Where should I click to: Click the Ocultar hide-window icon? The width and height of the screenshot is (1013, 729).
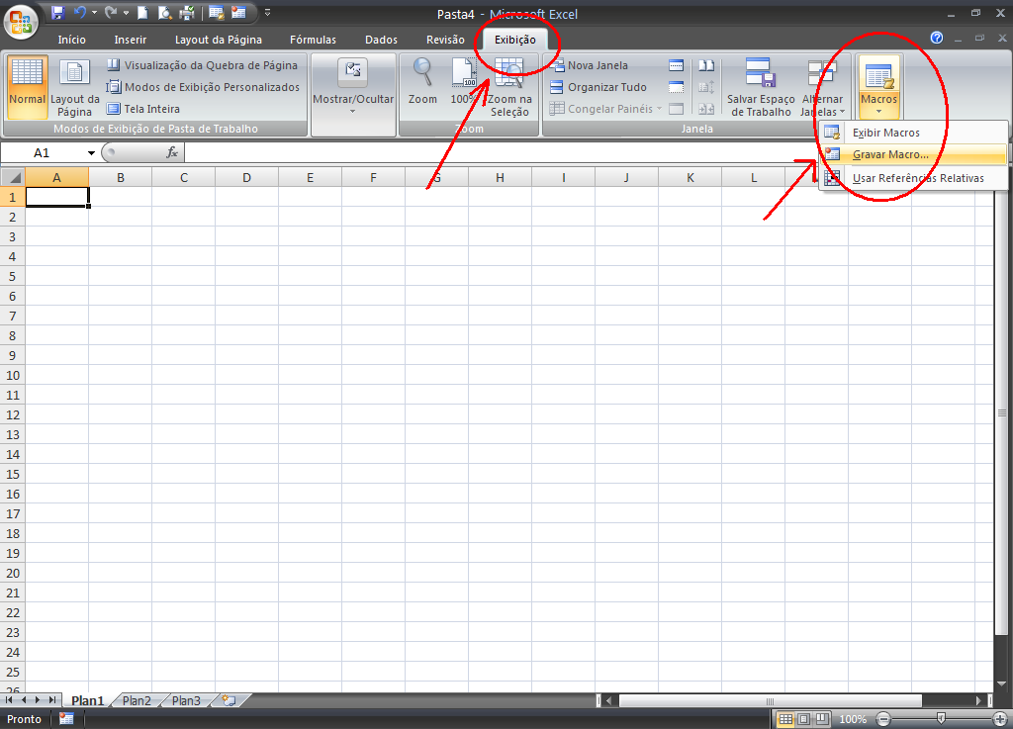pos(676,87)
